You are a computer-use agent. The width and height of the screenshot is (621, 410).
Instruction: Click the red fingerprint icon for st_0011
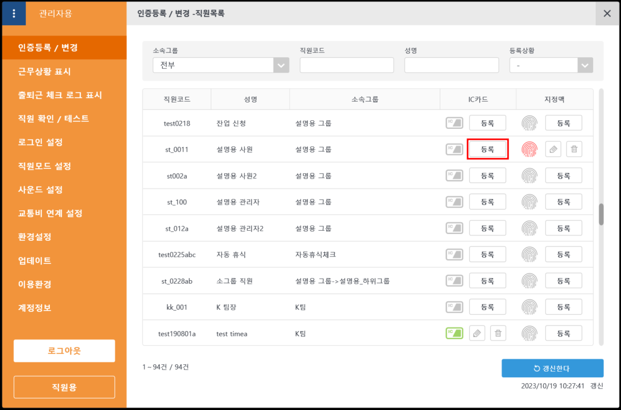(530, 149)
